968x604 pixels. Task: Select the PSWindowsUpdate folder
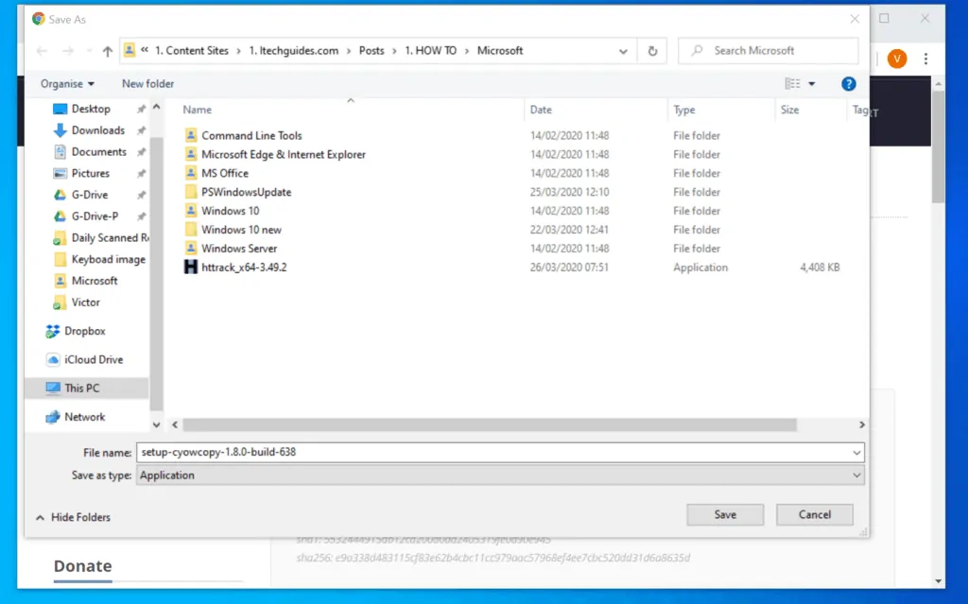[x=246, y=192]
